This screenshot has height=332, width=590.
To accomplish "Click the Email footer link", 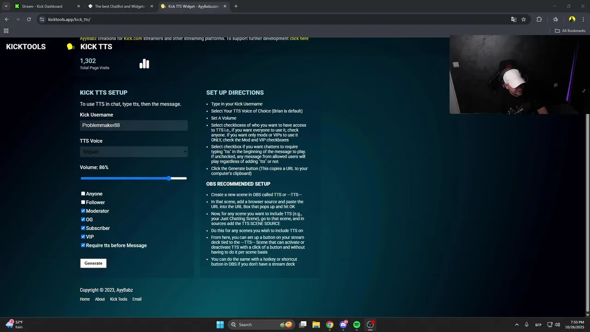I will (137, 299).
